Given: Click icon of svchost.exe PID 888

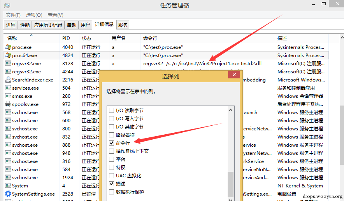Looking at the screenshot, I should (8, 145).
